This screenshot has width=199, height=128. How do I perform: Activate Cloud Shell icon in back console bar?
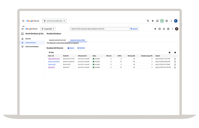click(x=157, y=21)
